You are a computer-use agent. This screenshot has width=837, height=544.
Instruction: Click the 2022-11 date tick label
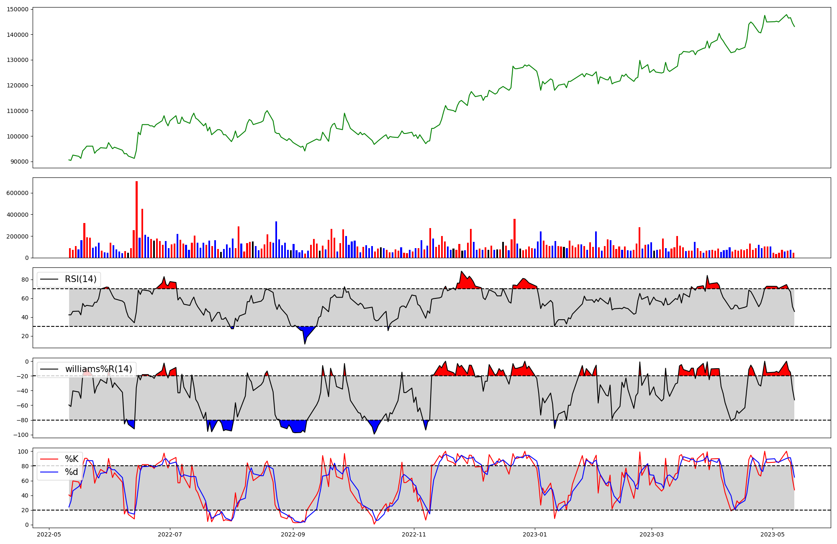coord(414,534)
